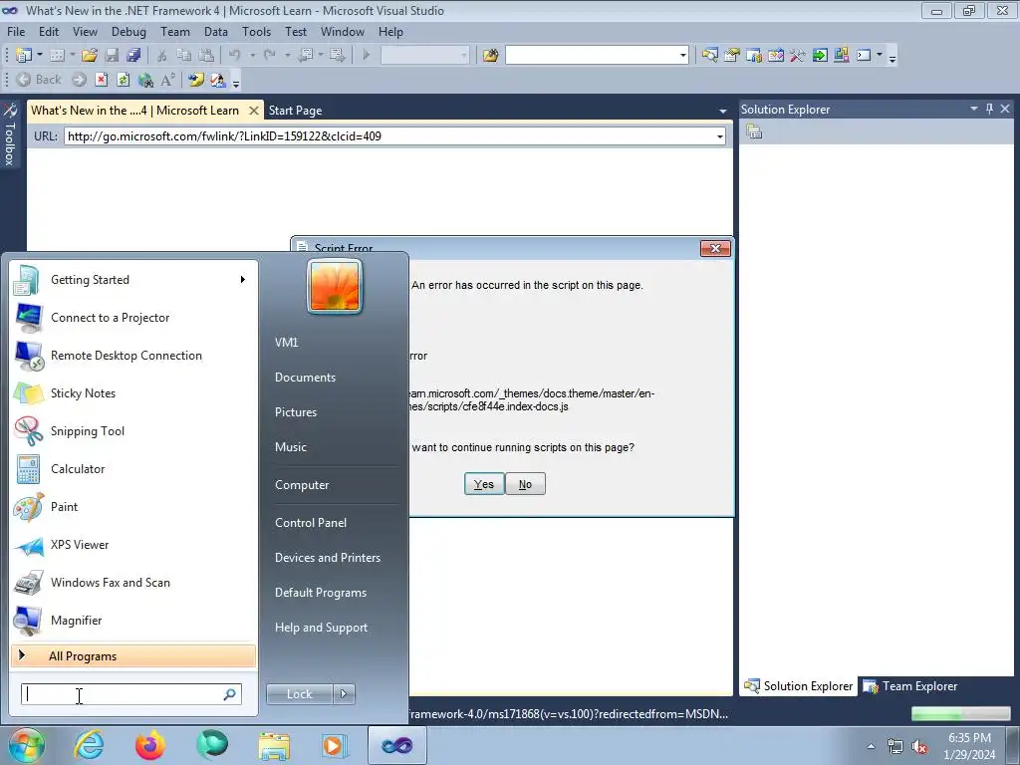Click the clock showing 6:35 PM
This screenshot has width=1020, height=765.
(x=969, y=738)
